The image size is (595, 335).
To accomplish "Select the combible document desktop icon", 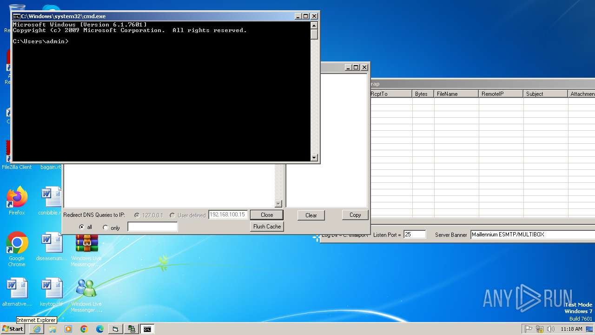I will point(52,201).
